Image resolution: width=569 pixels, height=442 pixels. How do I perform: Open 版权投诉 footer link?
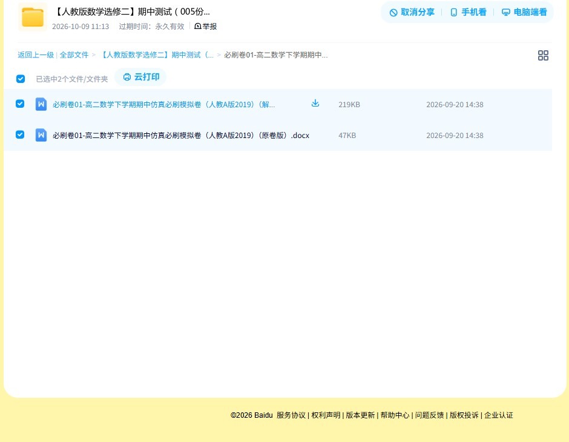(464, 415)
